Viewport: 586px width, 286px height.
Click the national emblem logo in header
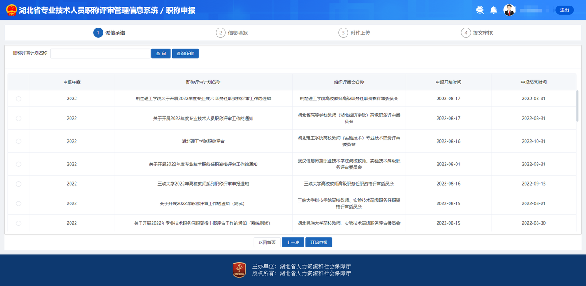tap(11, 10)
